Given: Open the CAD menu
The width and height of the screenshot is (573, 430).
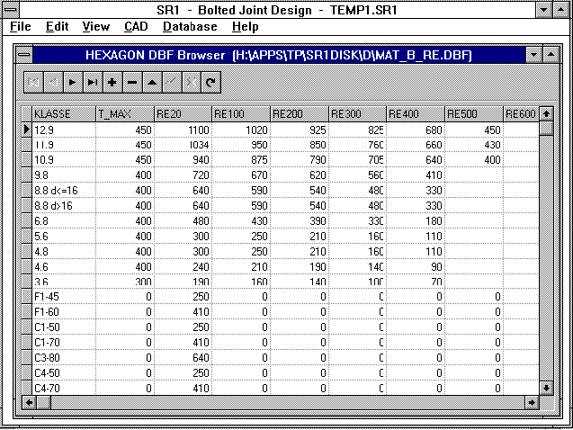Looking at the screenshot, I should coord(136,27).
